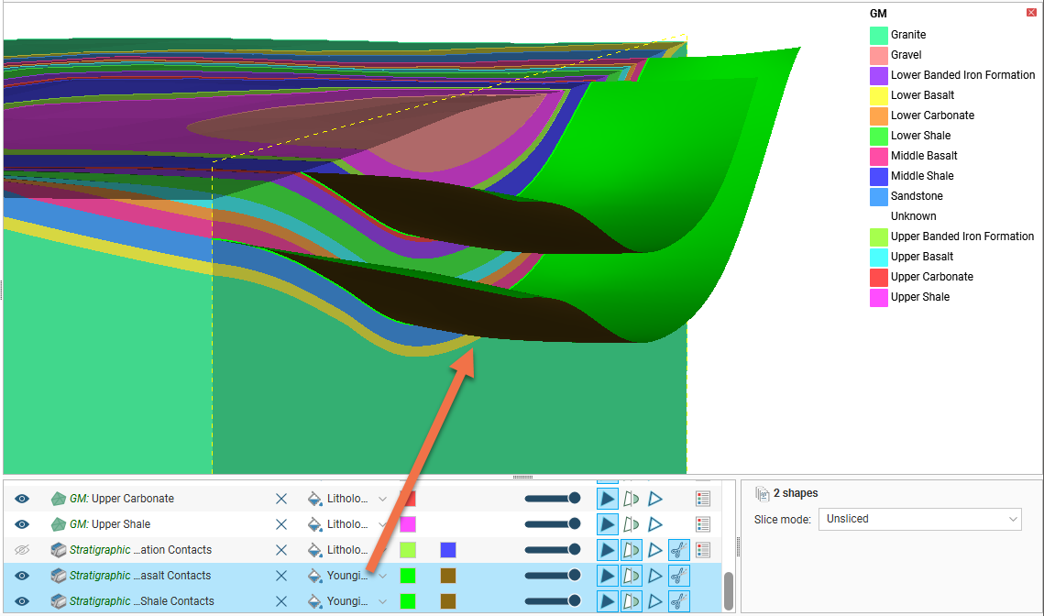This screenshot has width=1044, height=616.
Task: Close the GM legend panel
Action: point(1031,13)
